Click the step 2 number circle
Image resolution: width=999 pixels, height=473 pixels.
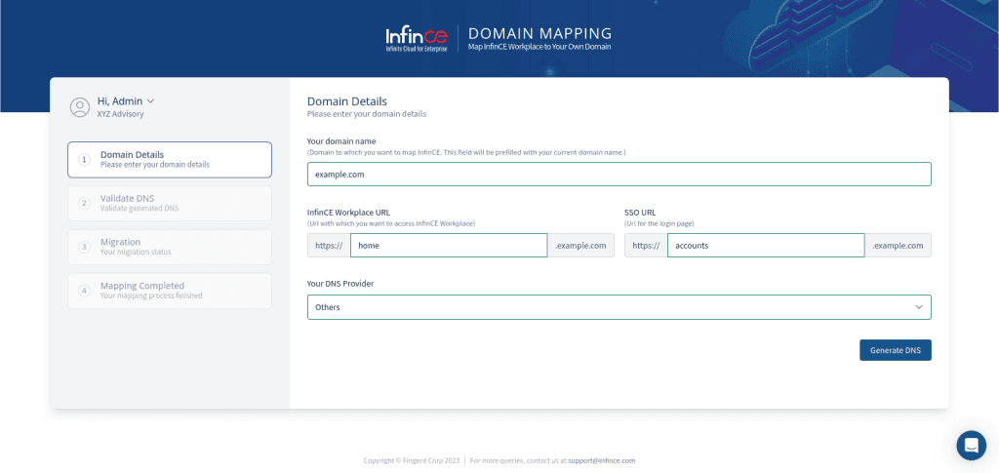84,203
